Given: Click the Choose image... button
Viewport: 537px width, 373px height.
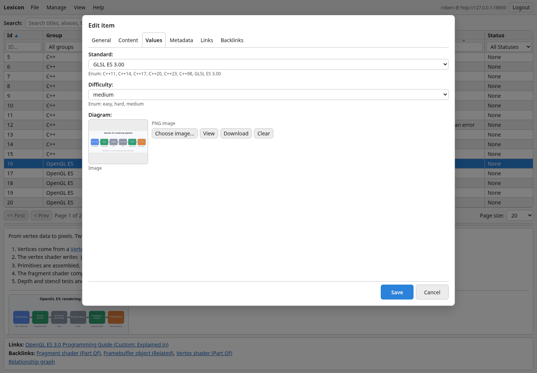Looking at the screenshot, I should coord(175,134).
